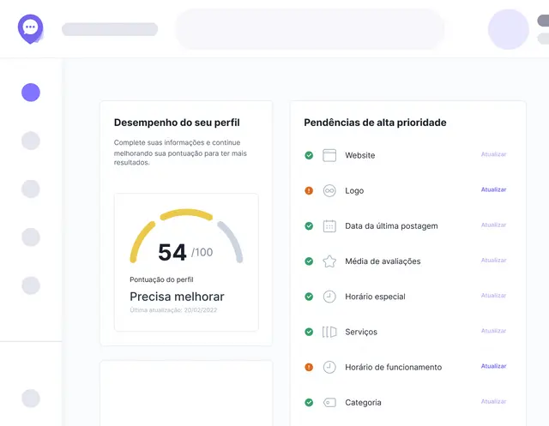549x426 pixels.
Task: Click the round user avatar in header
Action: (509, 29)
